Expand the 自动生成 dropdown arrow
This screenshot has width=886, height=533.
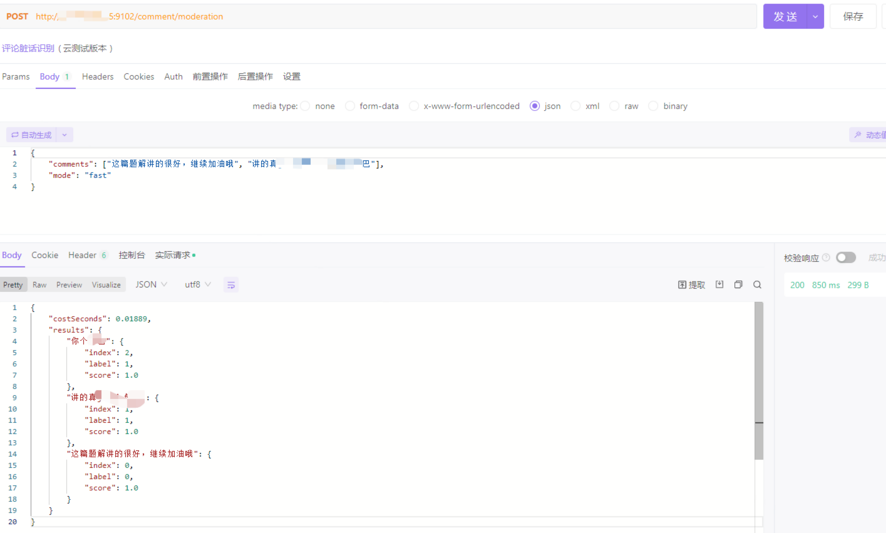[64, 135]
